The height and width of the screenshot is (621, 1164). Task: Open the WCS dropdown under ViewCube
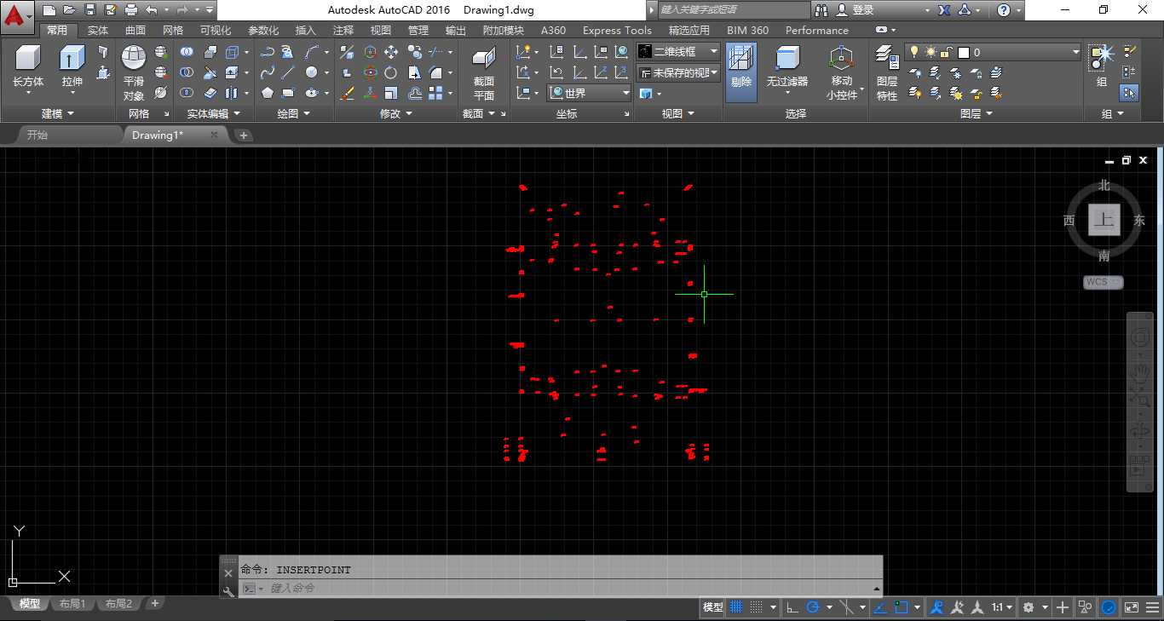1103,282
